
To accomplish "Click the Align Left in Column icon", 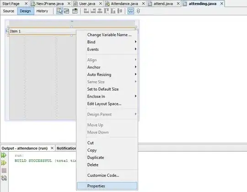I will pyautogui.click(x=86, y=11).
